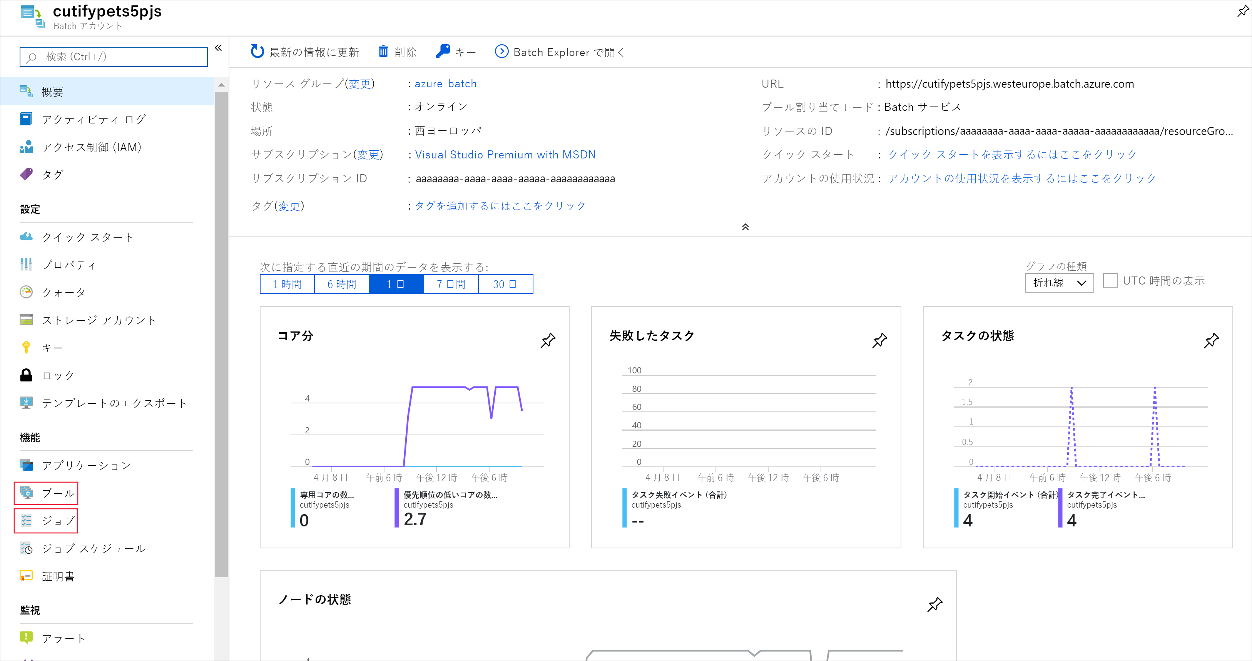This screenshot has height=661, width=1252.
Task: Click the クォータ gauge icon
Action: (x=26, y=292)
